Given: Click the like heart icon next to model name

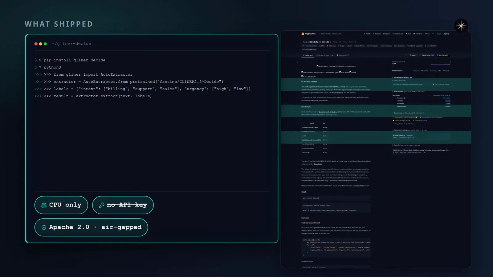Looking at the screenshot, I should pyautogui.click(x=334, y=42).
